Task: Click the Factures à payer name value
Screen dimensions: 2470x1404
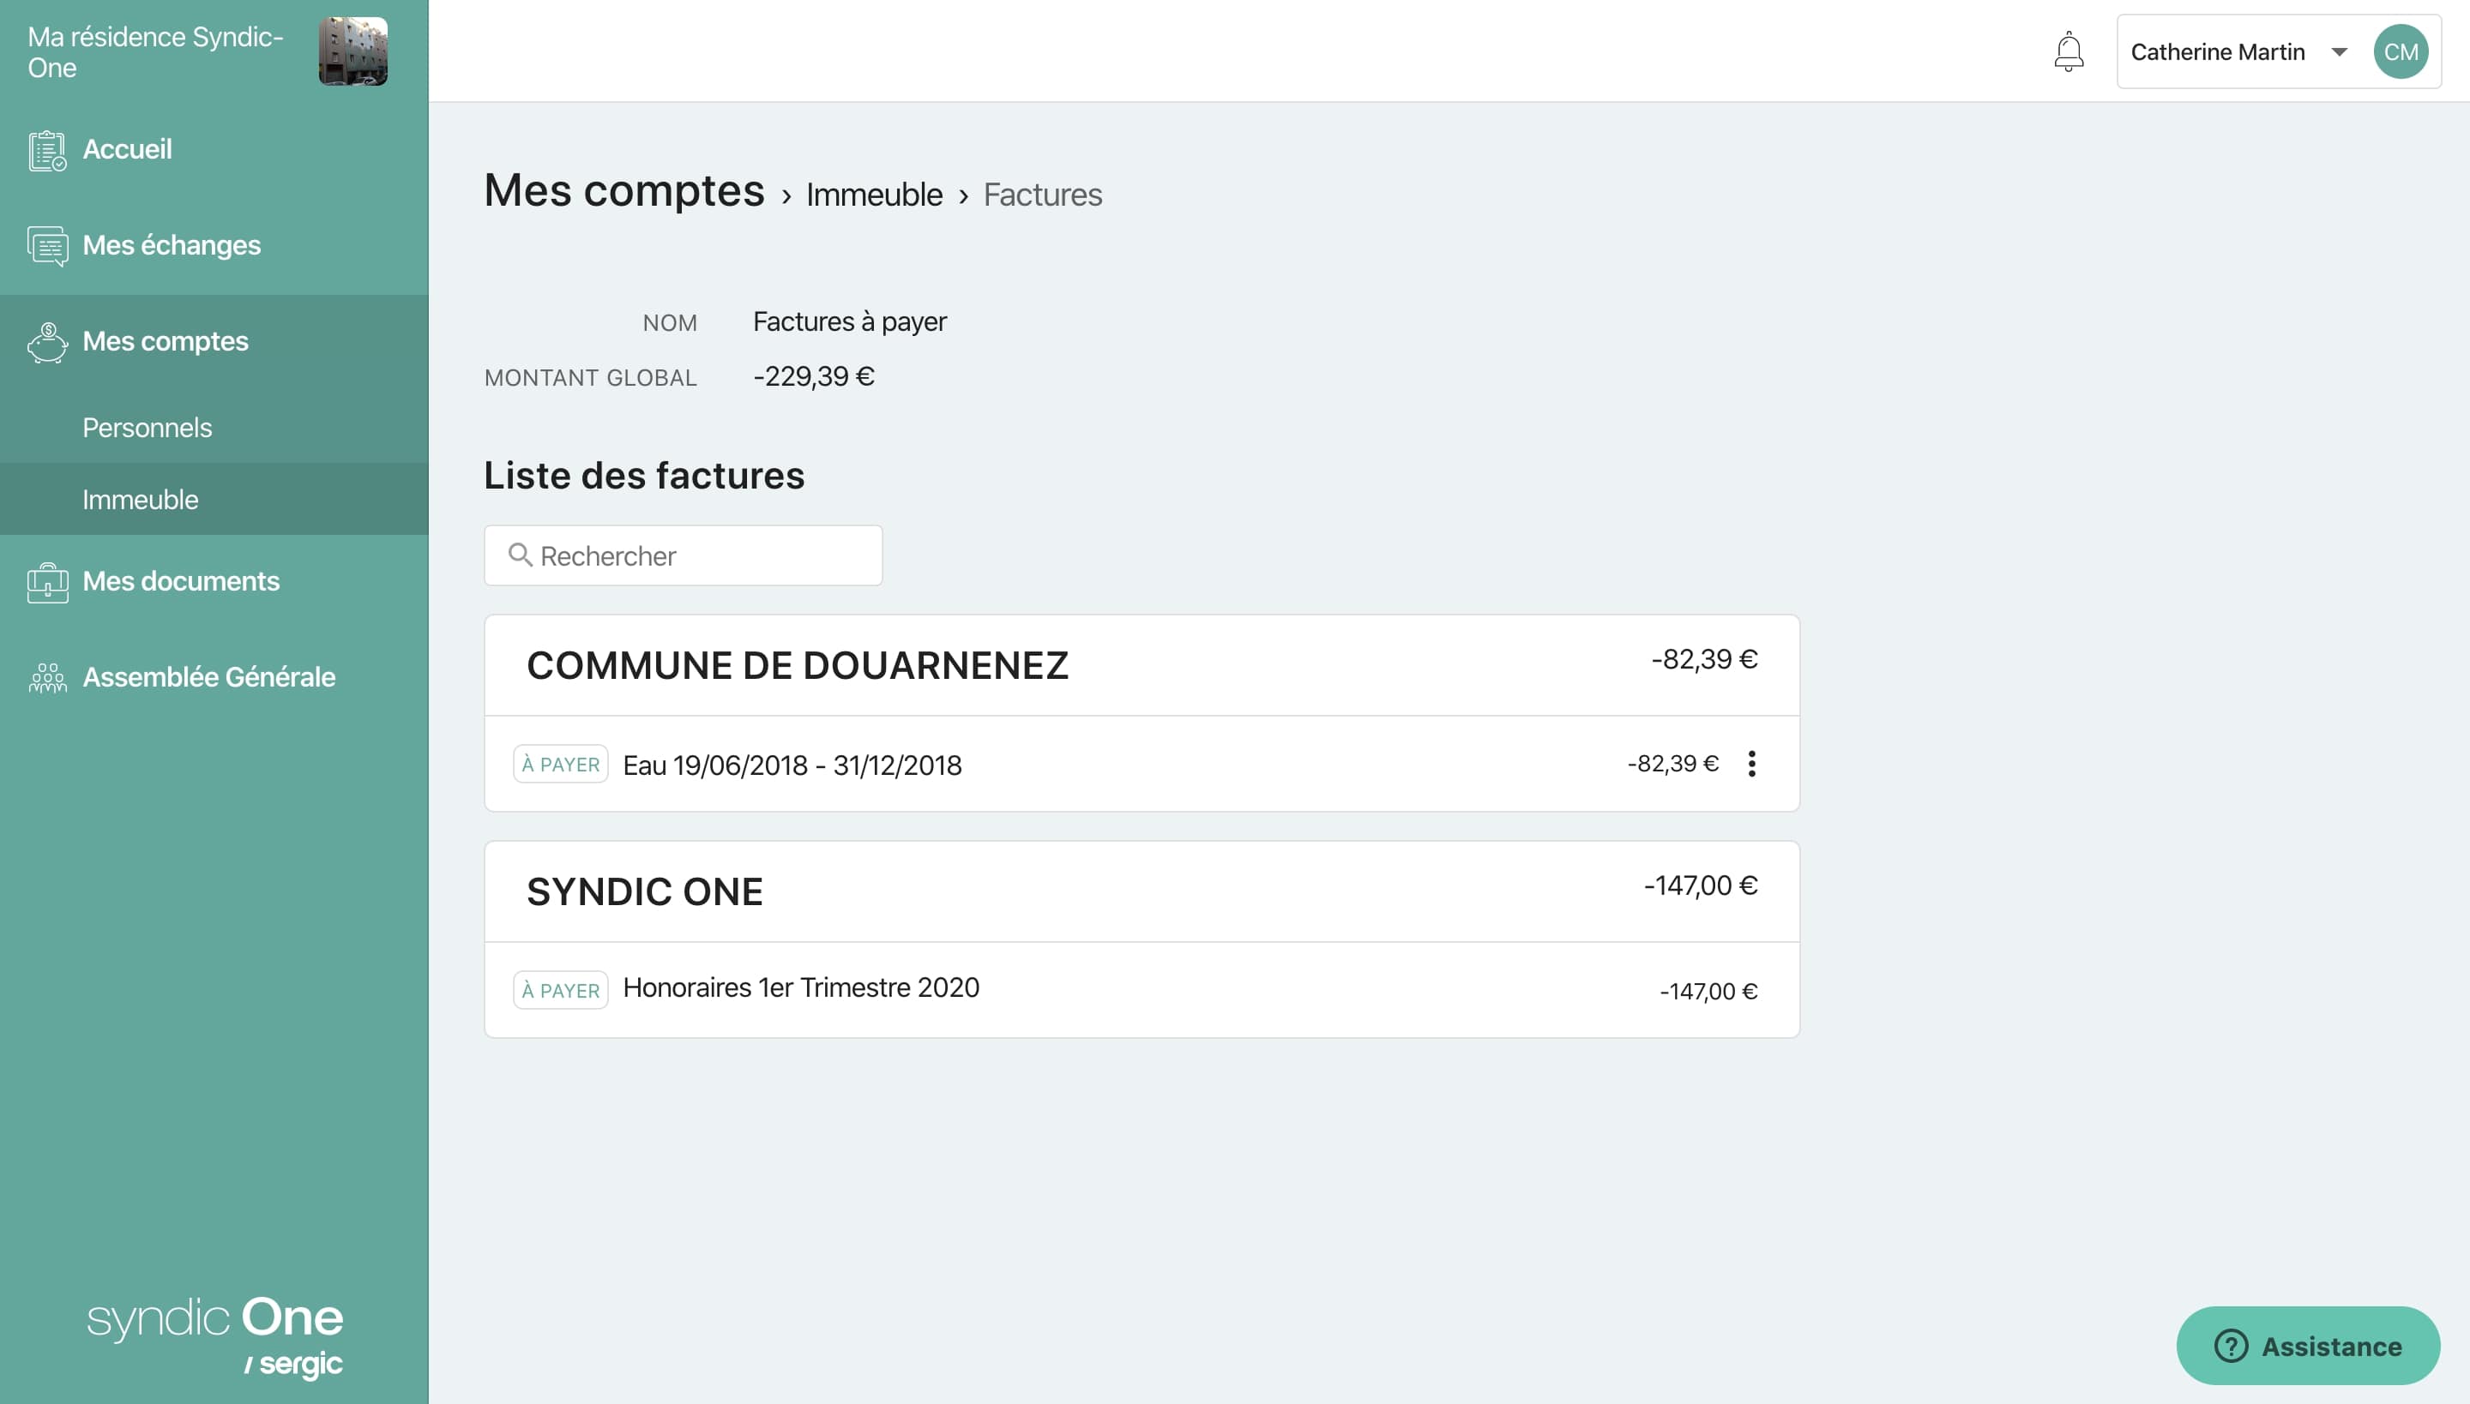Action: [x=849, y=322]
